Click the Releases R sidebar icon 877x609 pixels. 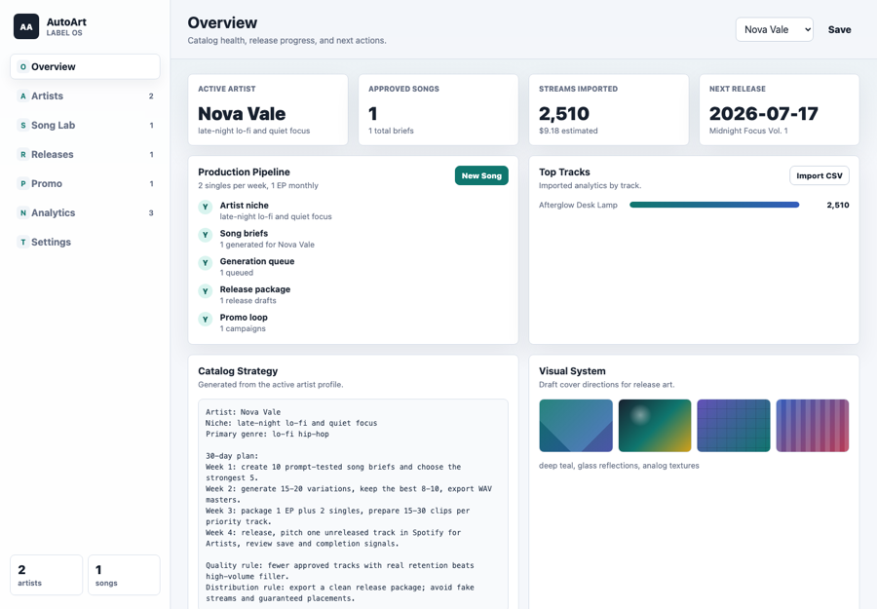(23, 154)
